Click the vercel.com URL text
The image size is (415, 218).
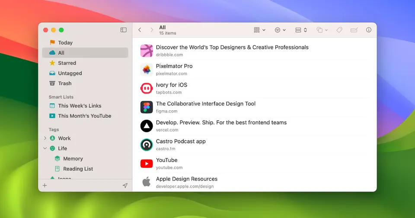click(167, 130)
